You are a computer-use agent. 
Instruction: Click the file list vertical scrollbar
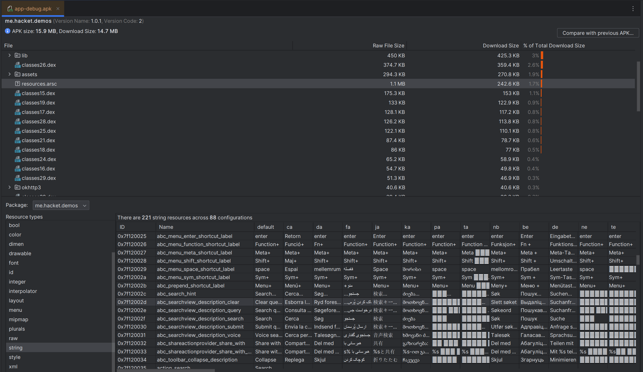[638, 86]
